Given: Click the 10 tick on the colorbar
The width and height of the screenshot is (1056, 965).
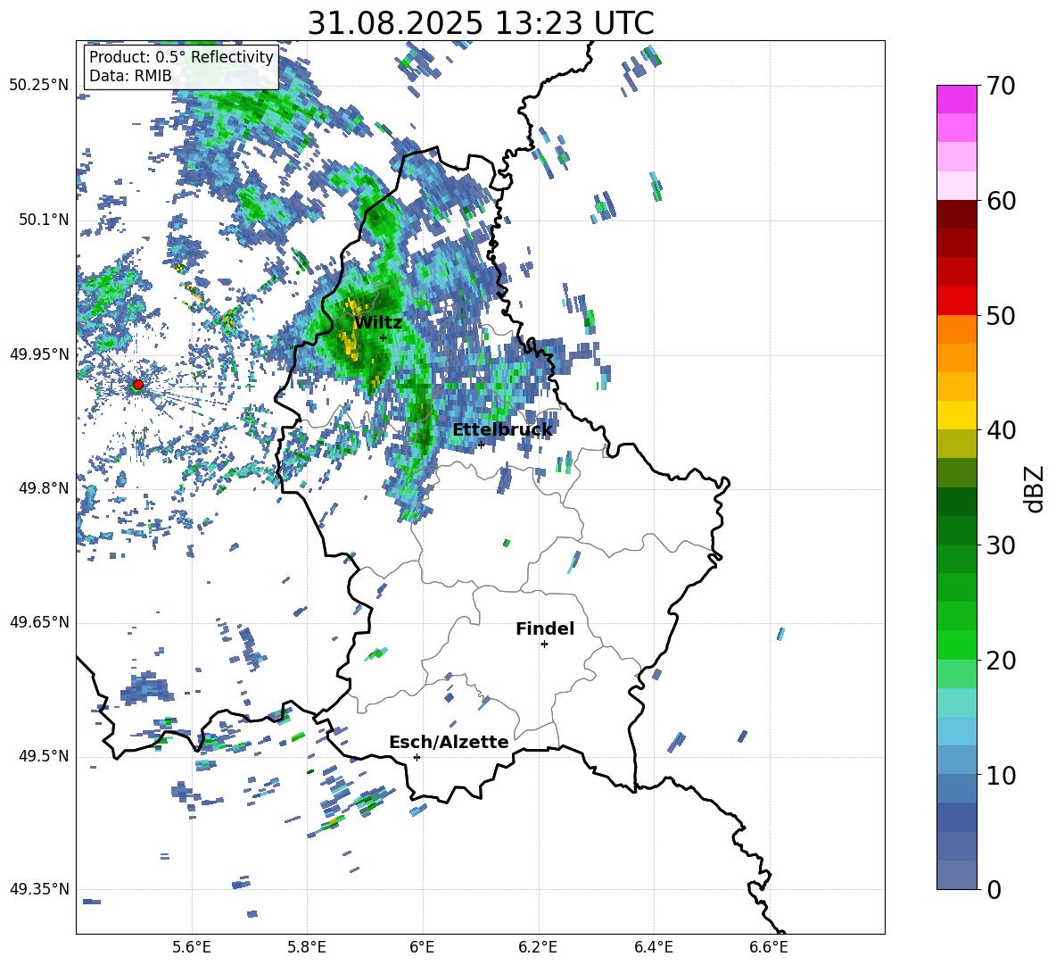Looking at the screenshot, I should tap(1000, 775).
